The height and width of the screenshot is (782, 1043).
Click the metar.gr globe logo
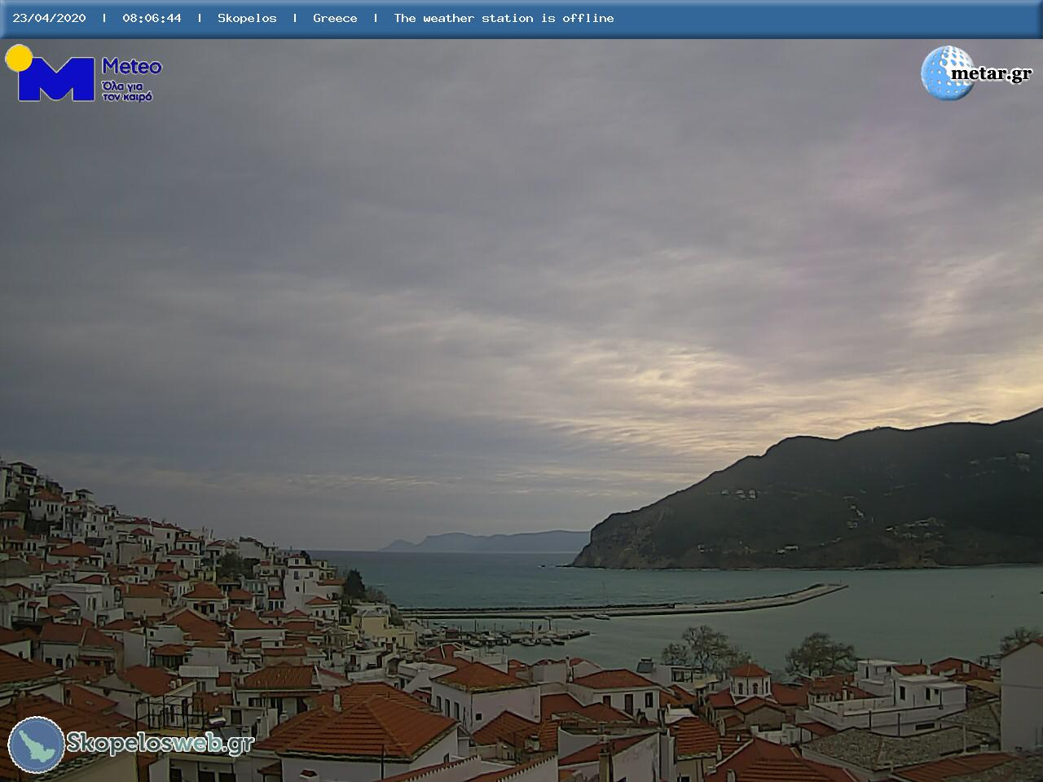(x=948, y=73)
